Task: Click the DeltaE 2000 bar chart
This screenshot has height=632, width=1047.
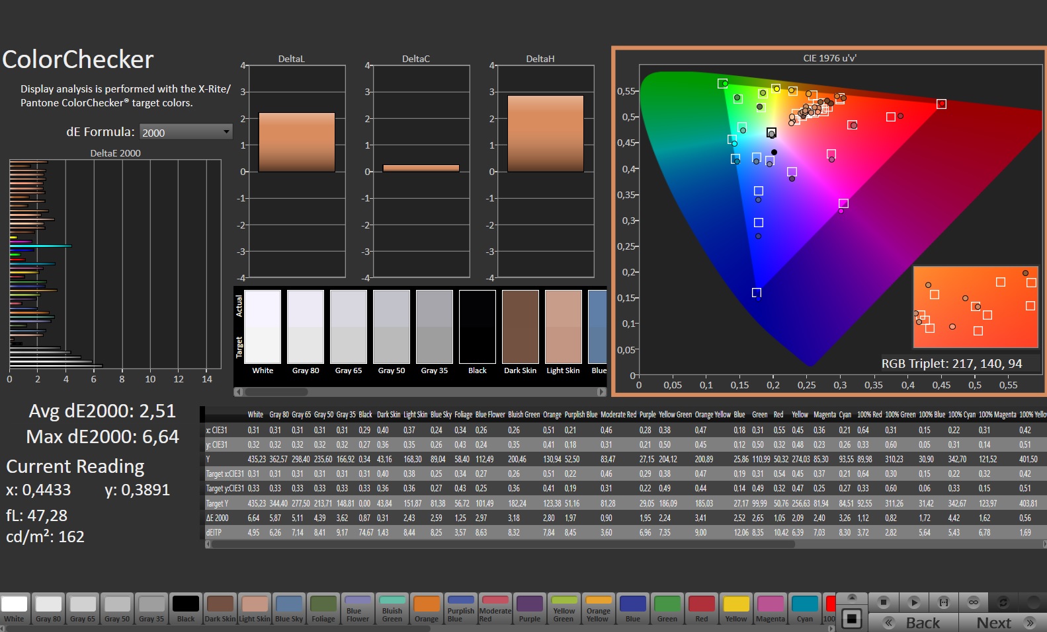Action: point(116,264)
